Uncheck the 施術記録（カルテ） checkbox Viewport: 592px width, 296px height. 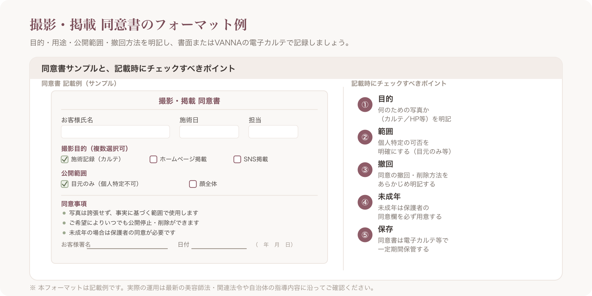(x=65, y=160)
